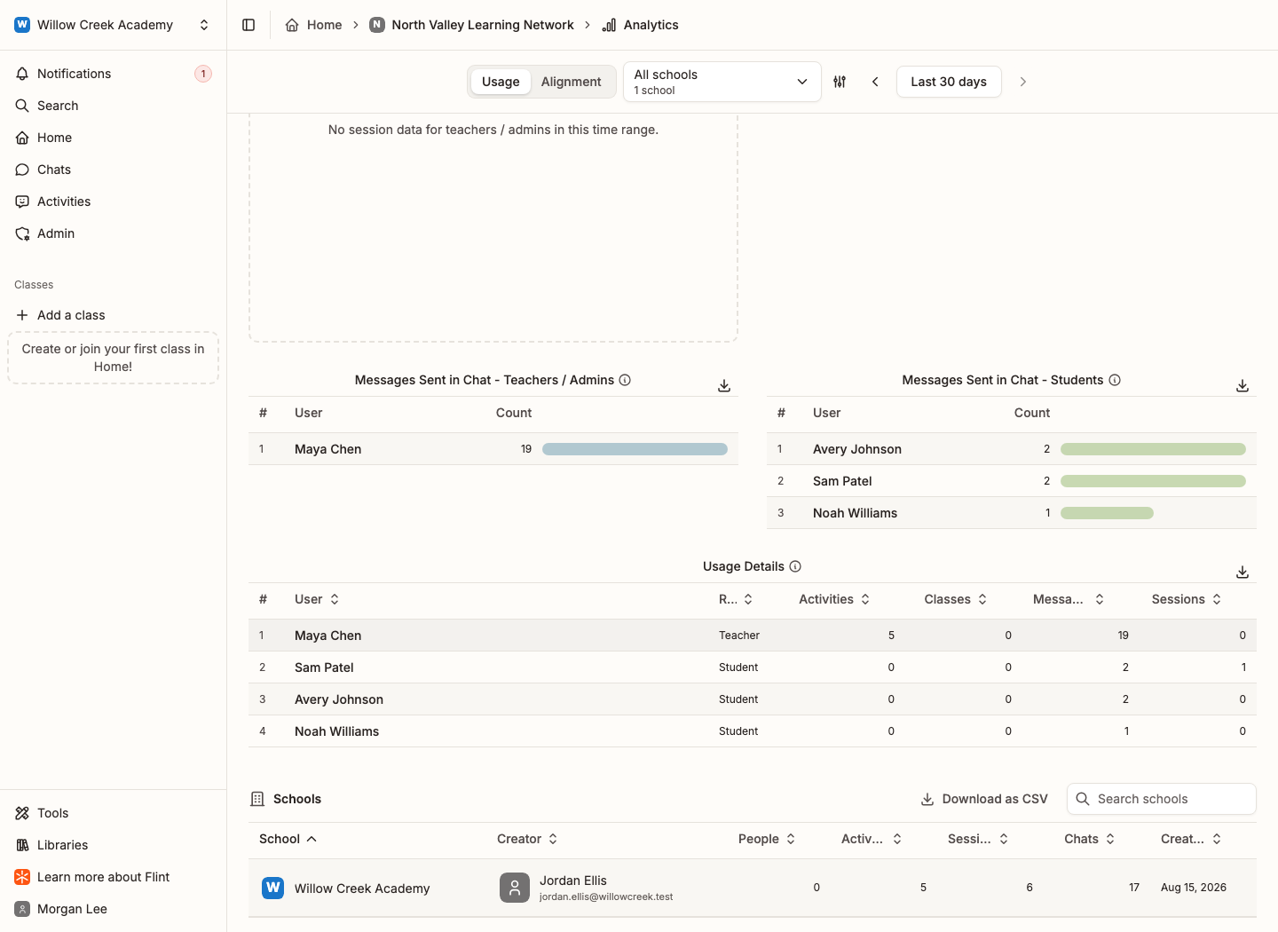
Task: Show info for Usage Details
Action: tap(795, 566)
